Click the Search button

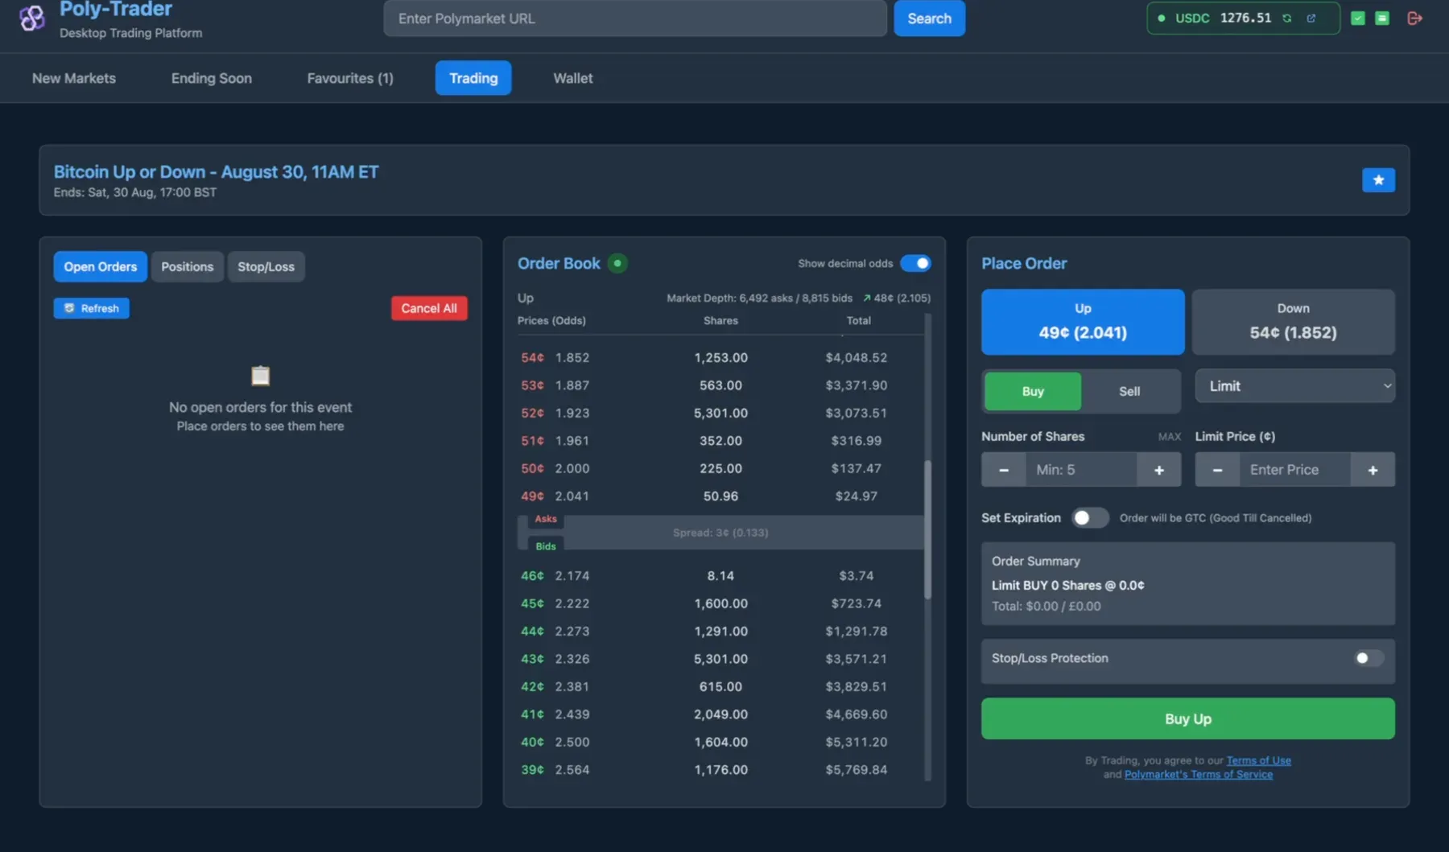click(x=929, y=19)
